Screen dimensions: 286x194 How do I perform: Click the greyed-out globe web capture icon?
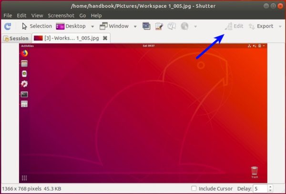click(x=184, y=26)
